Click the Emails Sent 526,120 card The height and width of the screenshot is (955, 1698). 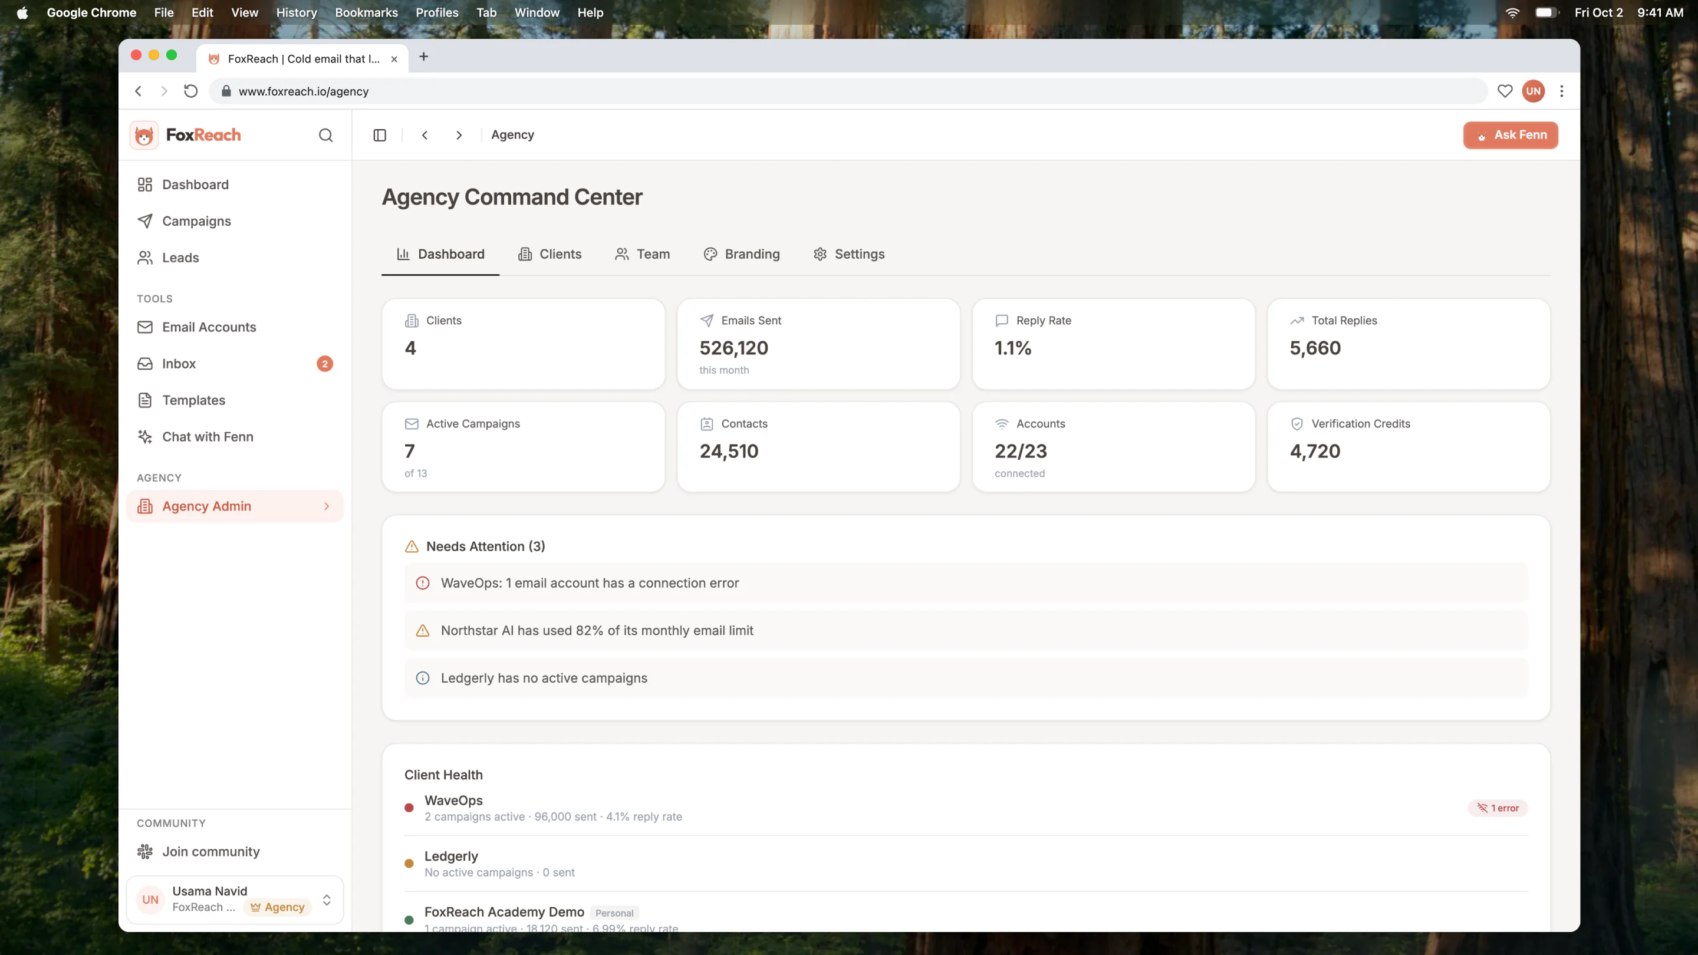point(819,344)
